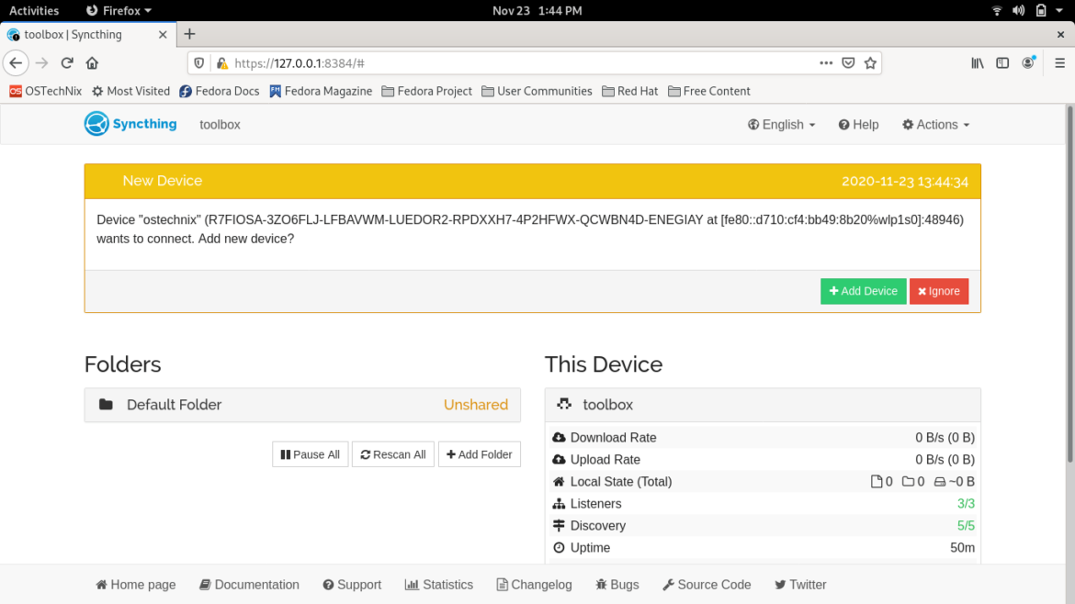
Task: Open the Syncthing Help menu
Action: coord(858,124)
